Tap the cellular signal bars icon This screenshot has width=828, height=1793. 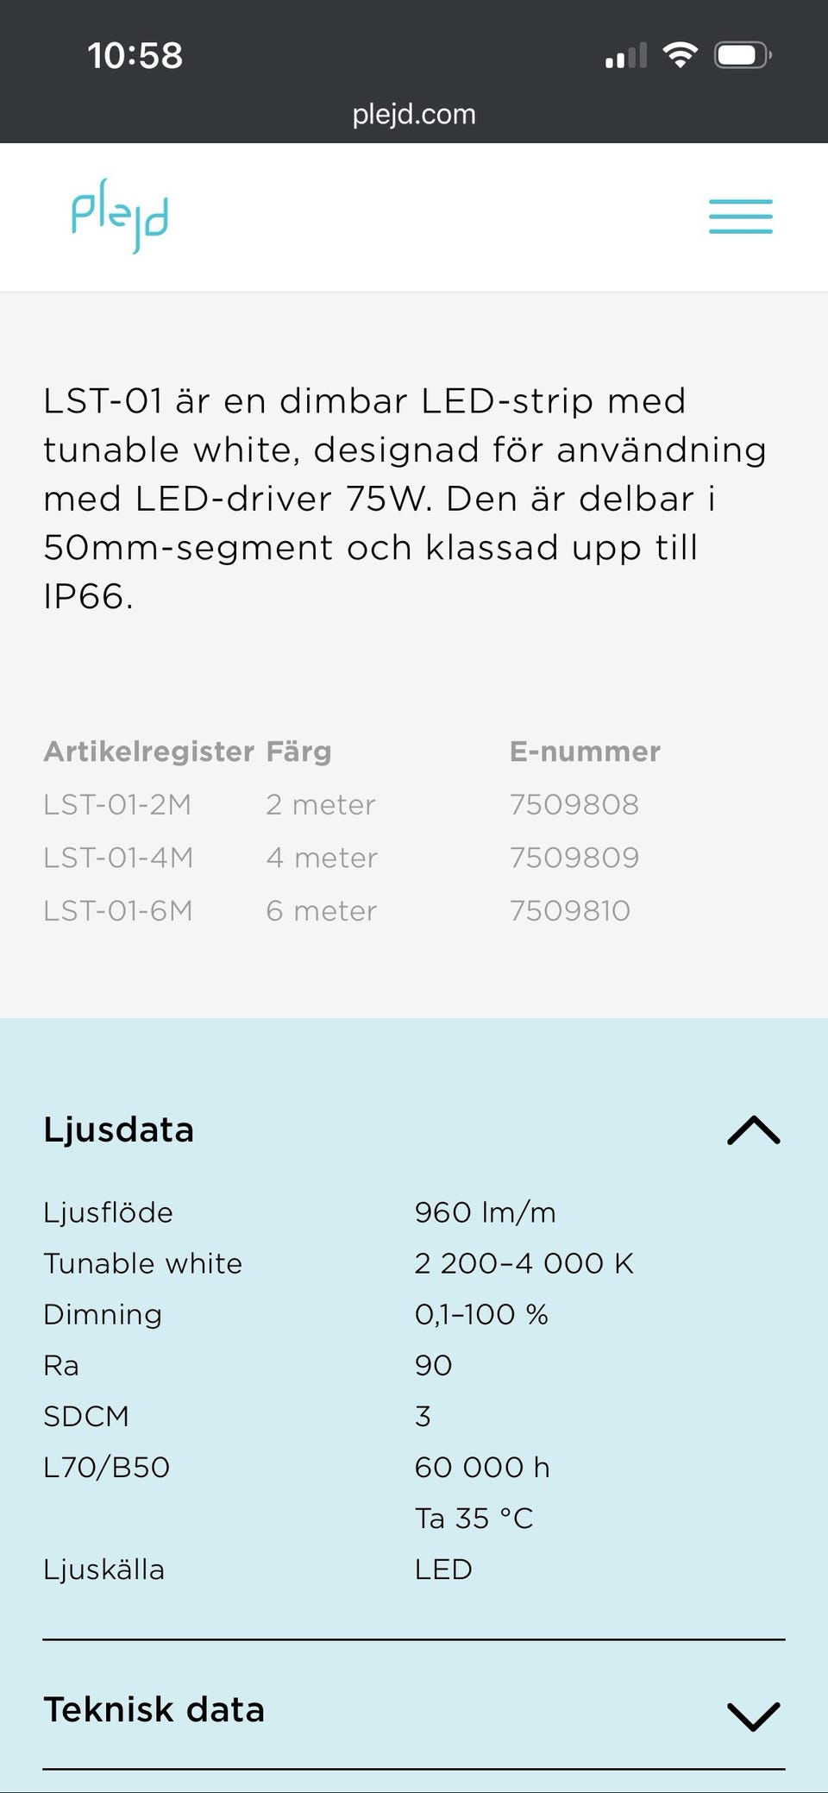[x=625, y=56]
